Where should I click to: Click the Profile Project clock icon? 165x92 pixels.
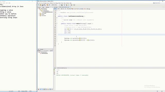pyautogui.click(x=74, y=5)
